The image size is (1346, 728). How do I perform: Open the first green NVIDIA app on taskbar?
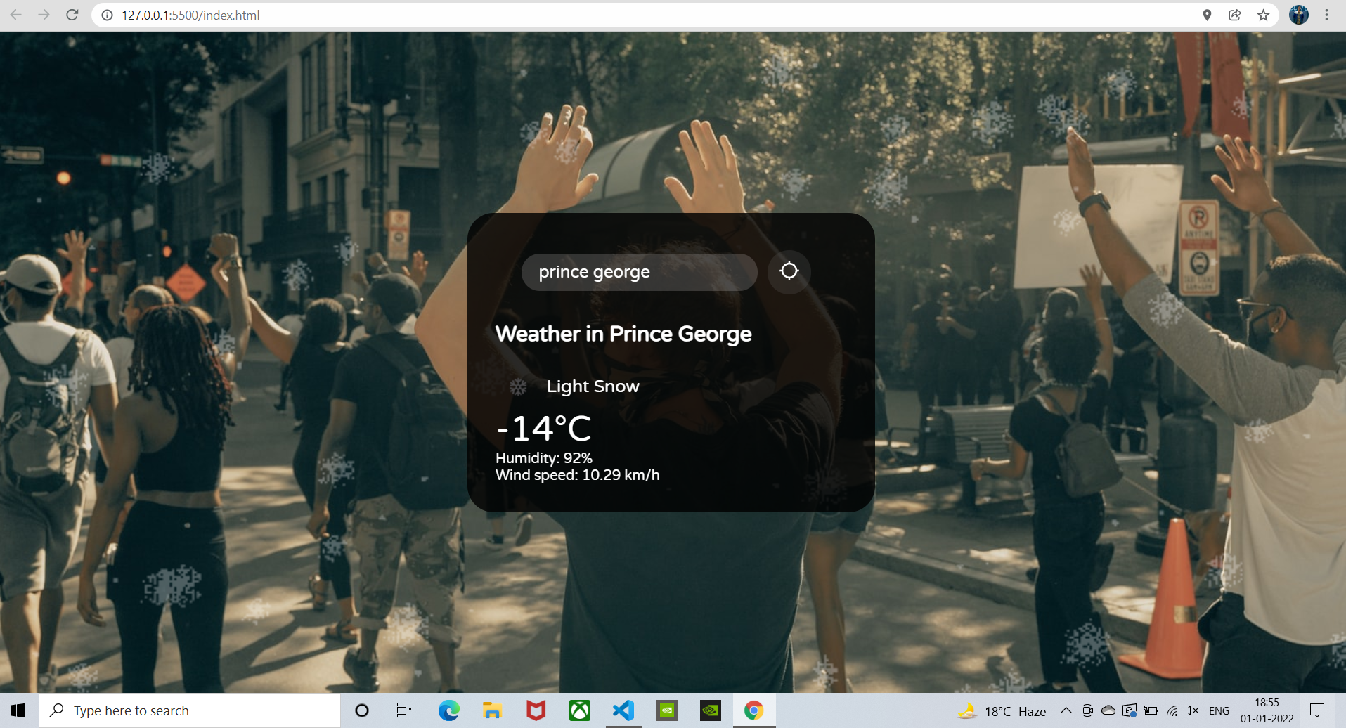666,710
